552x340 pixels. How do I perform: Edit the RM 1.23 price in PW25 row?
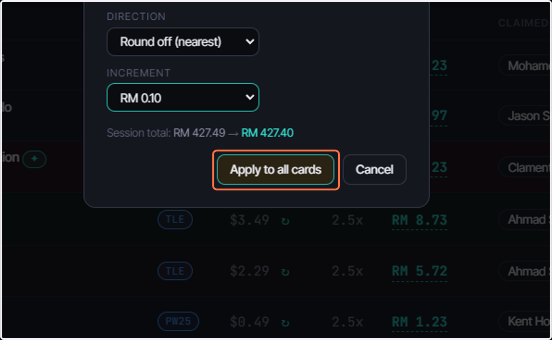419,322
